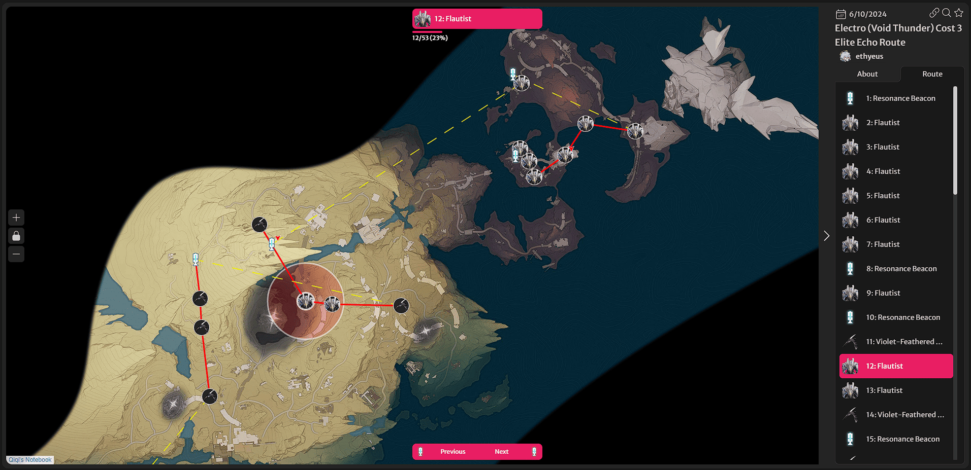The width and height of the screenshot is (971, 470).
Task: Select step '13: Flautist' in the route list
Action: point(896,390)
